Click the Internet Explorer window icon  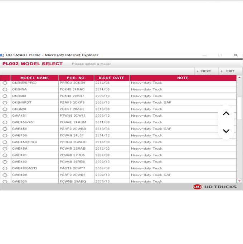[2, 55]
